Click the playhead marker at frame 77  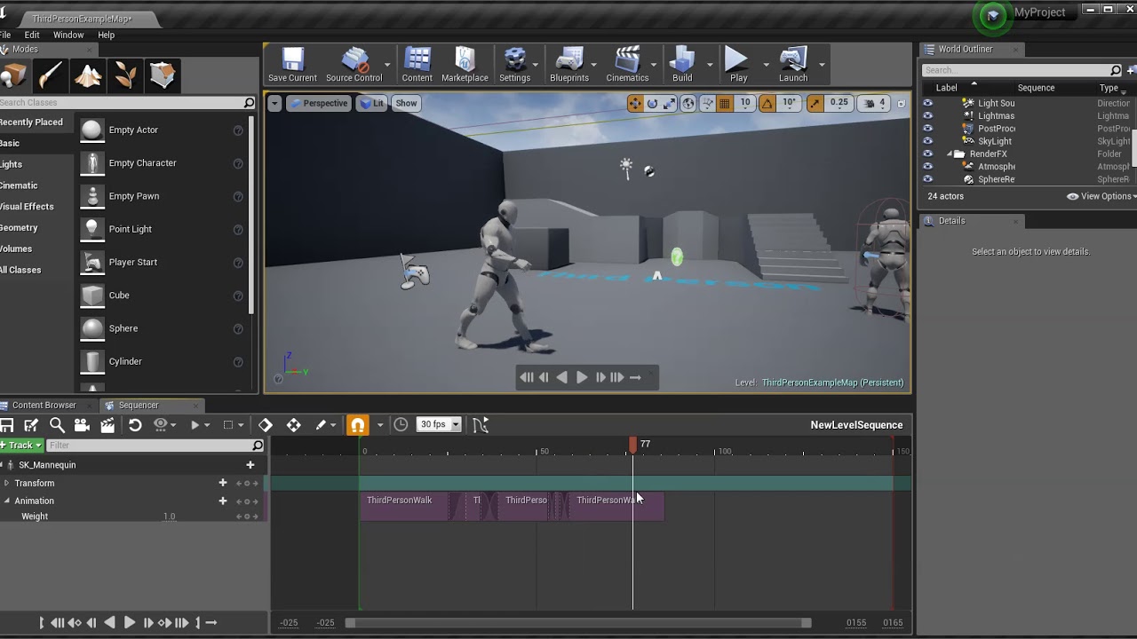coord(632,444)
